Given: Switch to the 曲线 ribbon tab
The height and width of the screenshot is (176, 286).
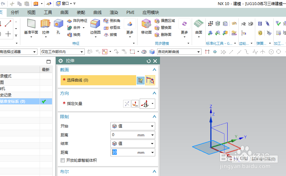Looking at the screenshot, I should [97, 12].
